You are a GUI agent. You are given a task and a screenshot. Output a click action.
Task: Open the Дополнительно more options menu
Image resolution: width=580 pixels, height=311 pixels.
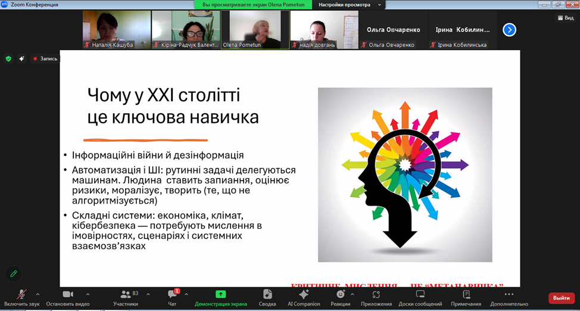(x=508, y=295)
